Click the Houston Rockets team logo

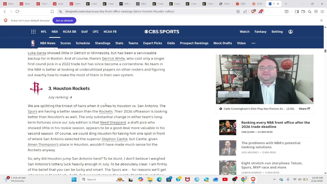(36, 88)
